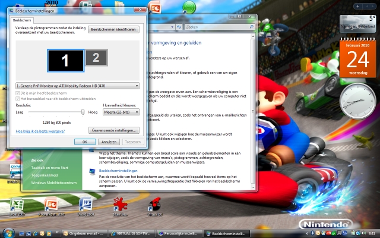The width and height of the screenshot is (380, 238).
Task: Click the Resolutie slider handle
Action: tap(83, 112)
